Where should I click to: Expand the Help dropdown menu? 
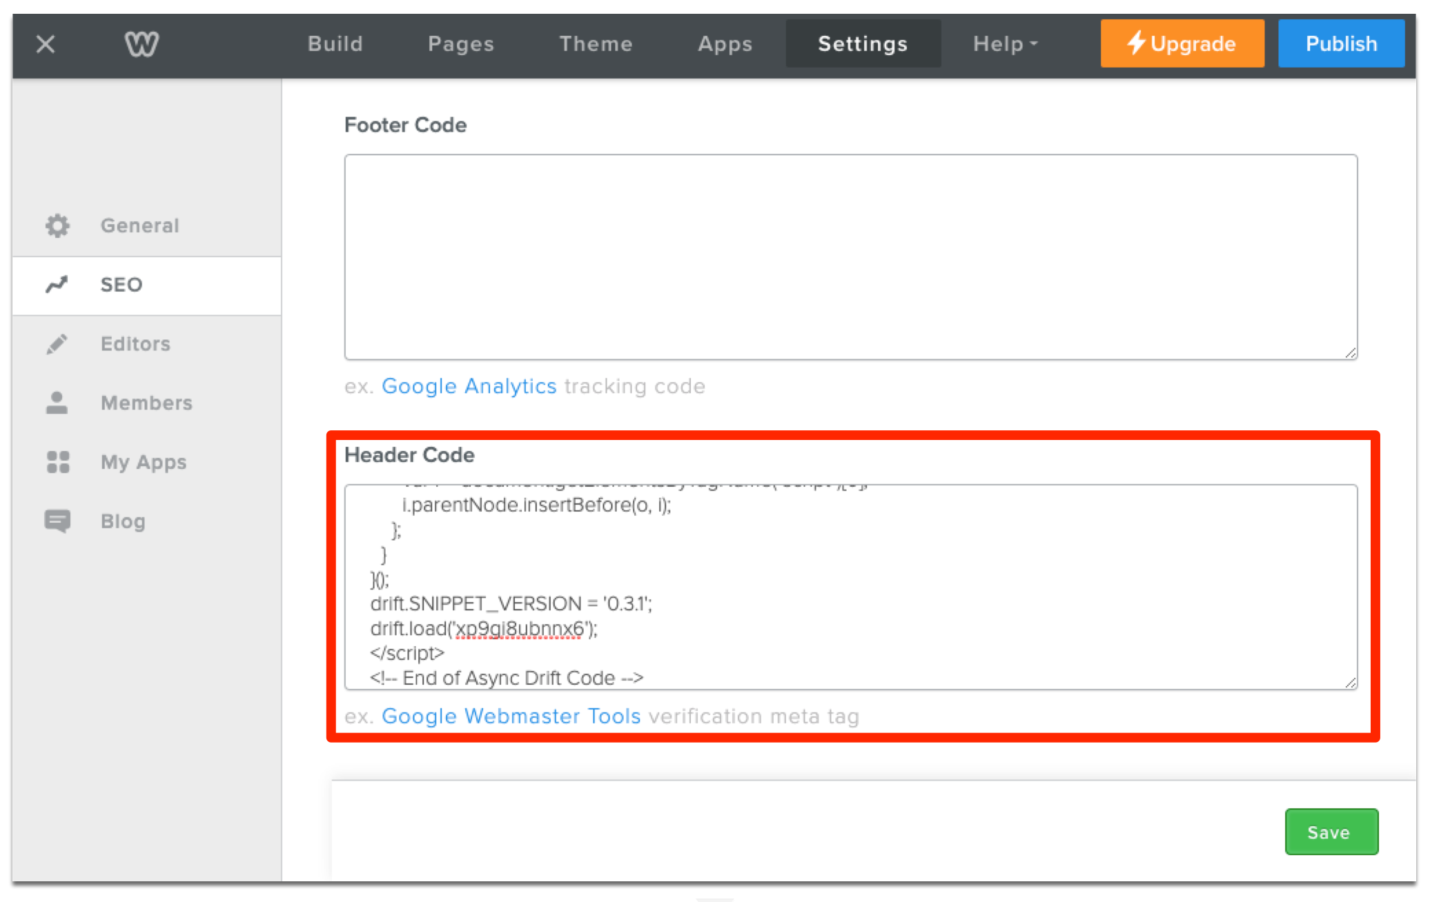click(1005, 43)
